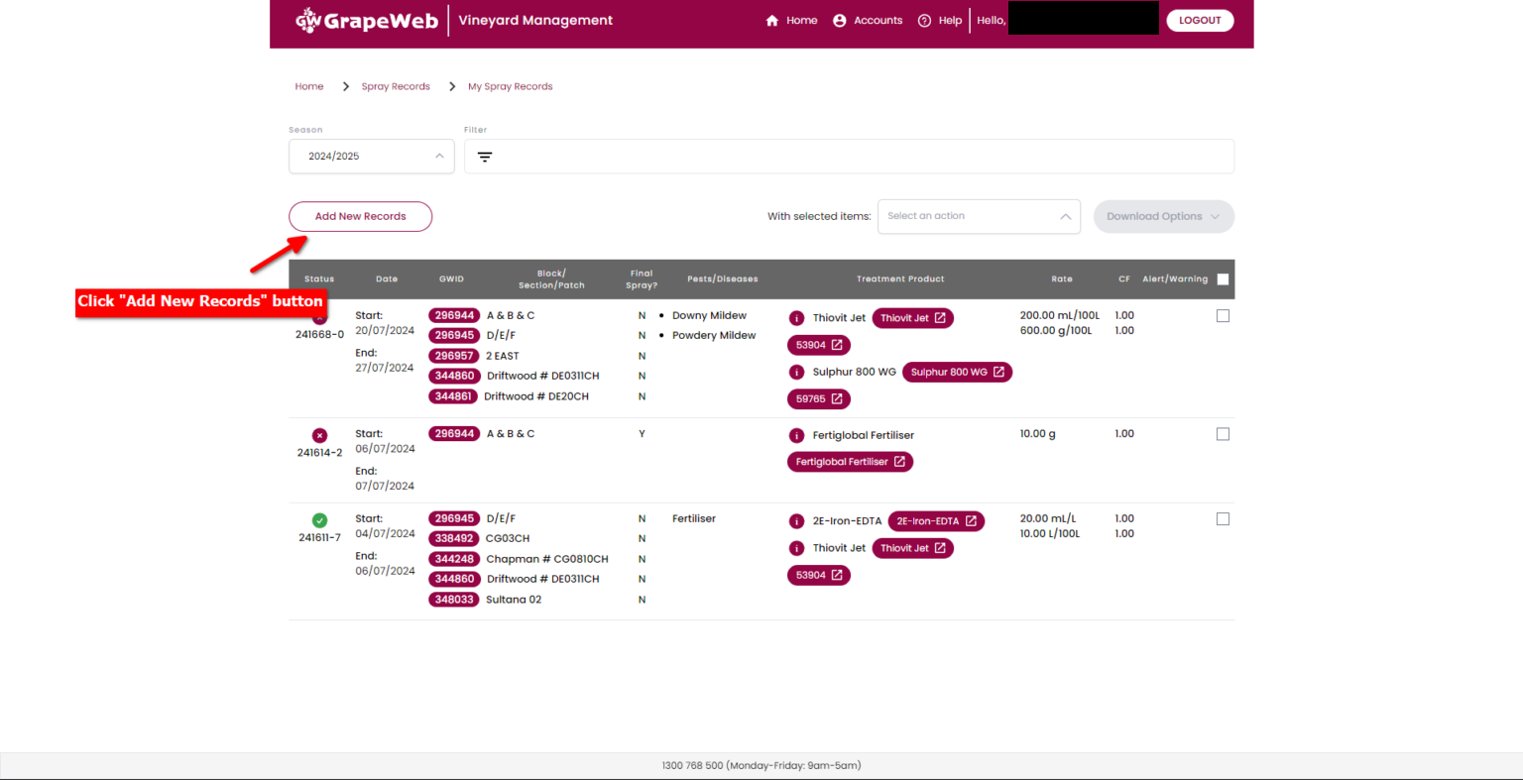The width and height of the screenshot is (1523, 780).
Task: Open Help in the top navigation
Action: coord(940,20)
